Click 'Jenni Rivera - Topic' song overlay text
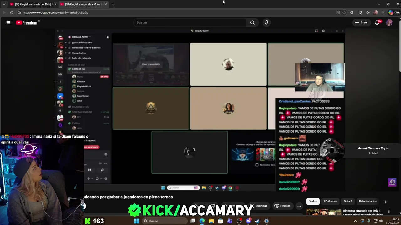The height and width of the screenshot is (225, 401). [373, 148]
